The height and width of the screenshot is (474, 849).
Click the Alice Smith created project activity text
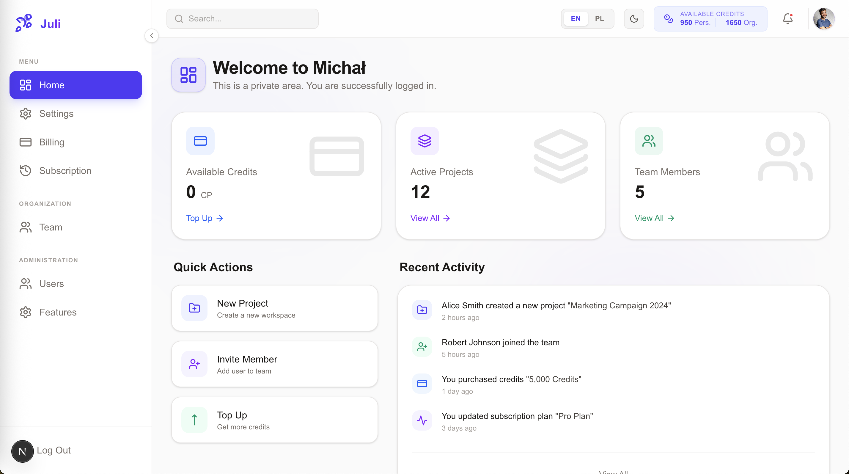point(556,306)
